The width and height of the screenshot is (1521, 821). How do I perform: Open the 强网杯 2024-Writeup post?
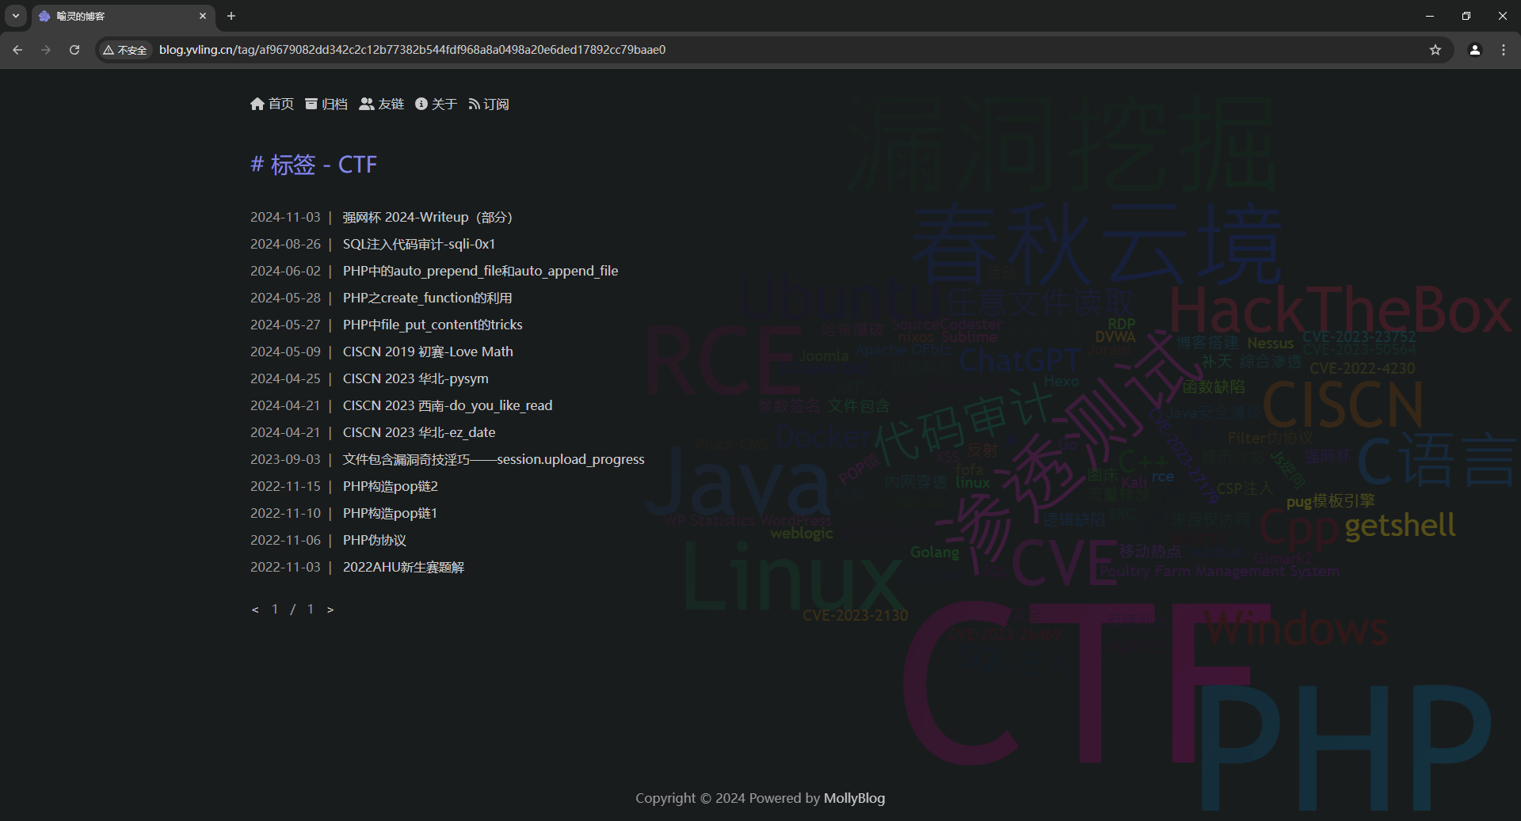pos(427,217)
